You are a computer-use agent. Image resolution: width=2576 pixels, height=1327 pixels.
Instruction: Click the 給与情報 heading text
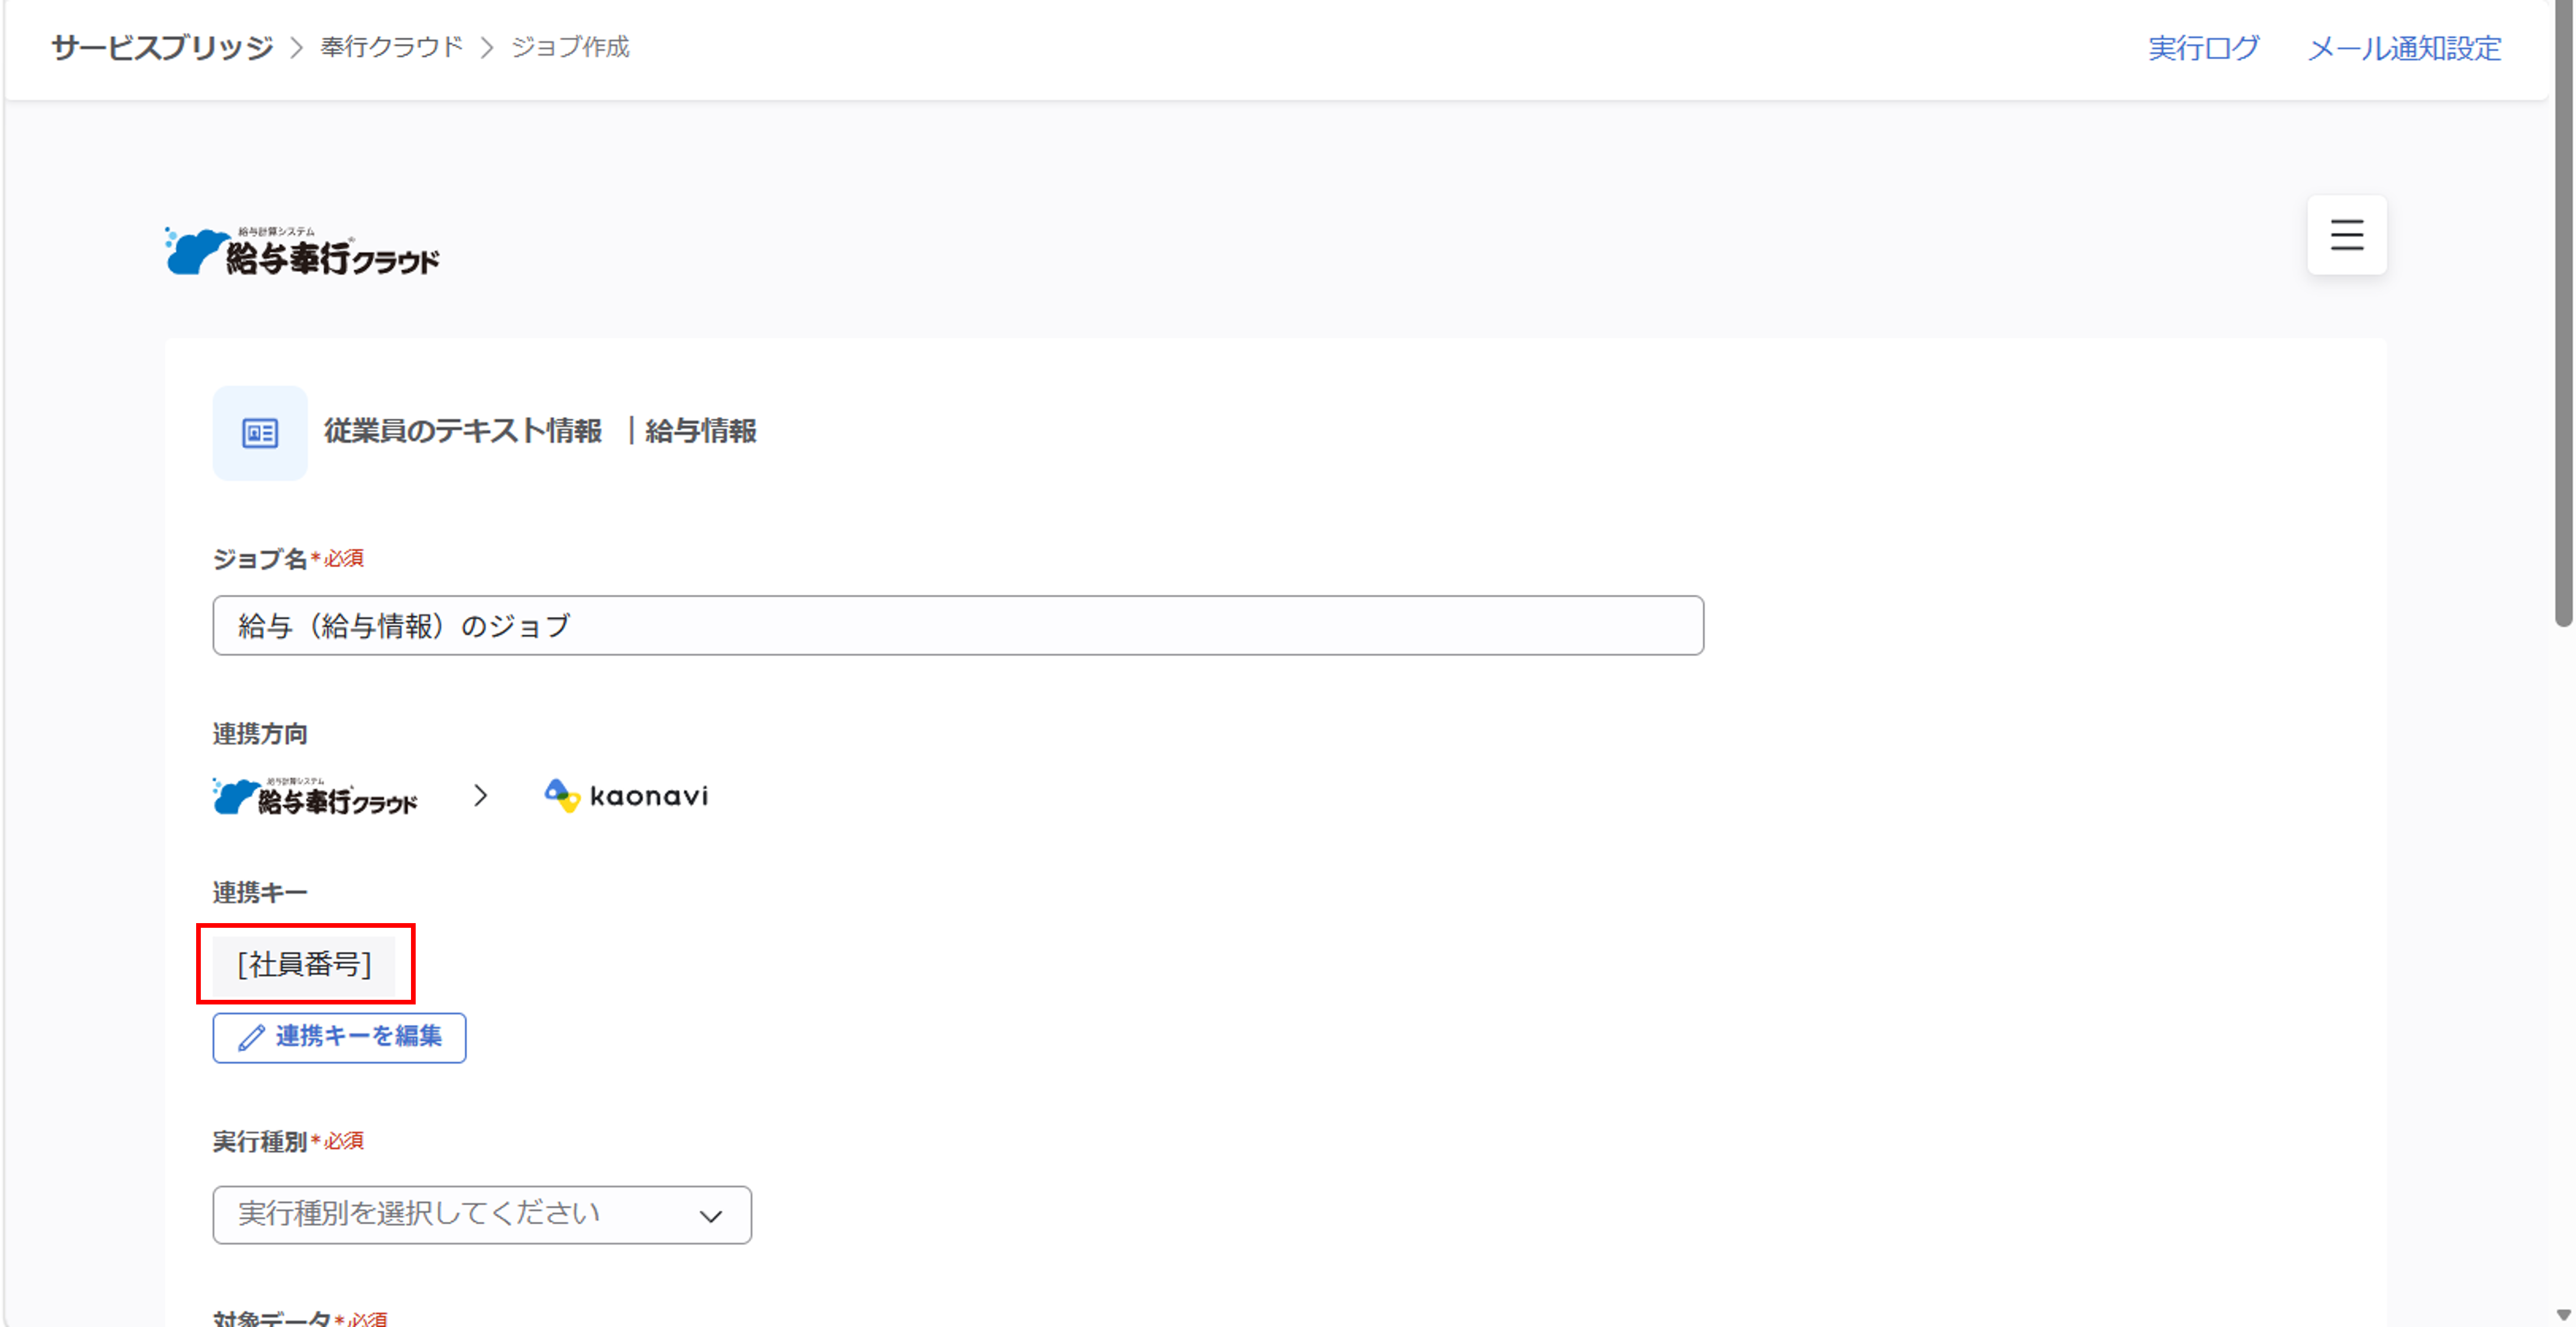coord(701,431)
